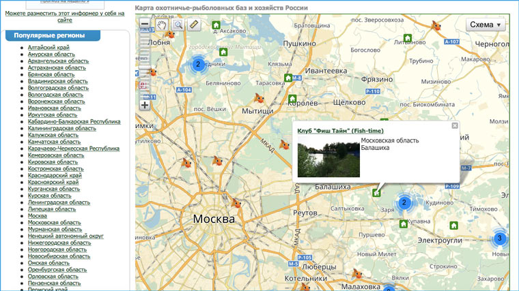Click the Fish-time club photo thumbnail
Image resolution: width=519 pixels, height=291 pixels.
[x=328, y=157]
